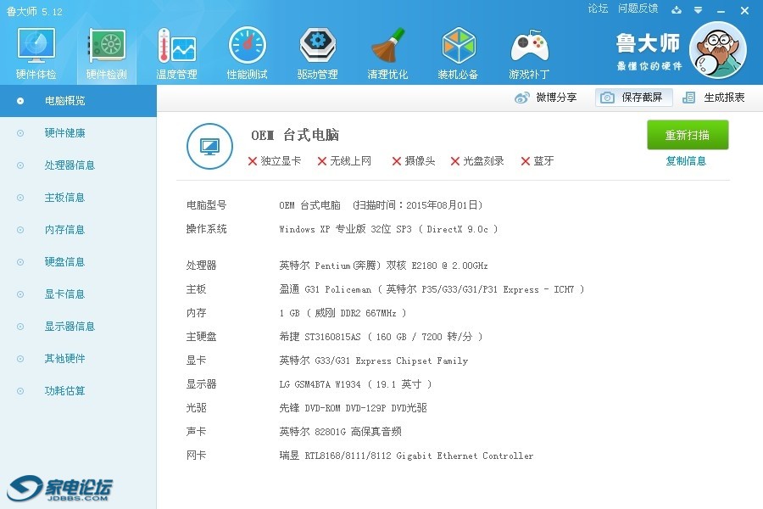Viewport: 763px width, 509px height.
Task: Share via 微博分享 button
Action: pos(547,98)
